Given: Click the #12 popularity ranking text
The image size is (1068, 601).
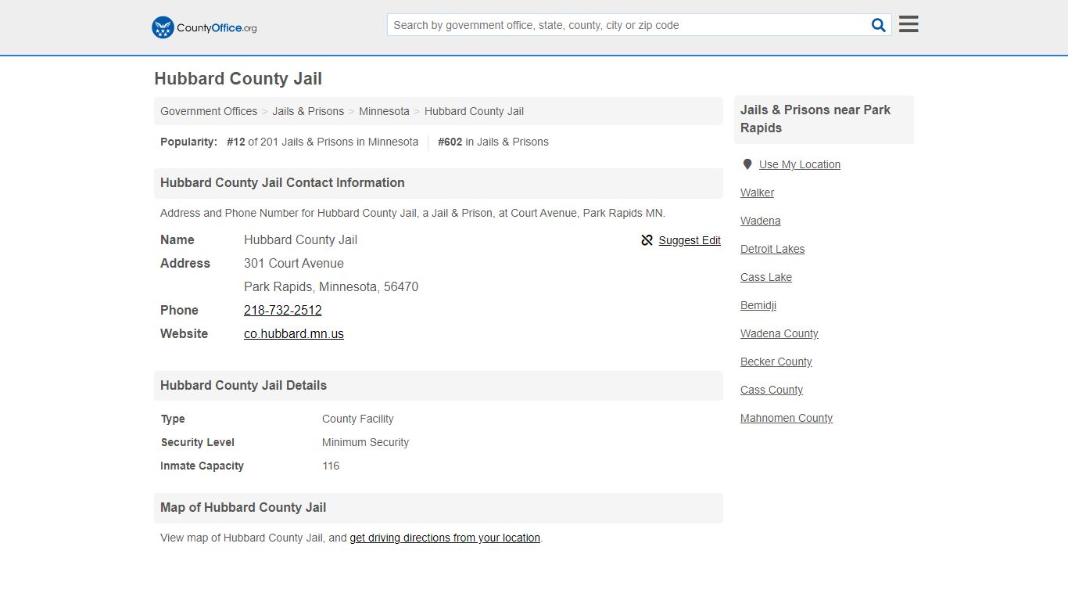Looking at the screenshot, I should pos(322,142).
